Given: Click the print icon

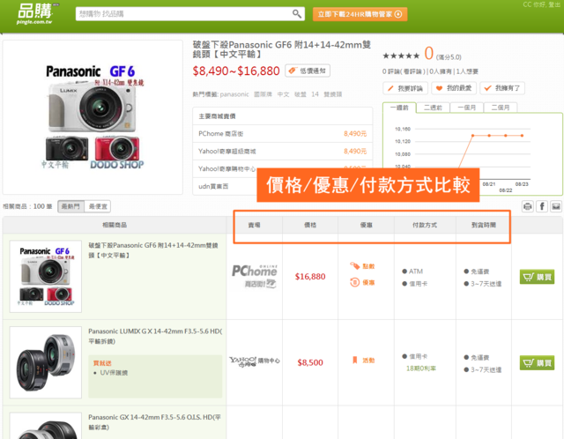Looking at the screenshot, I should pos(528,206).
